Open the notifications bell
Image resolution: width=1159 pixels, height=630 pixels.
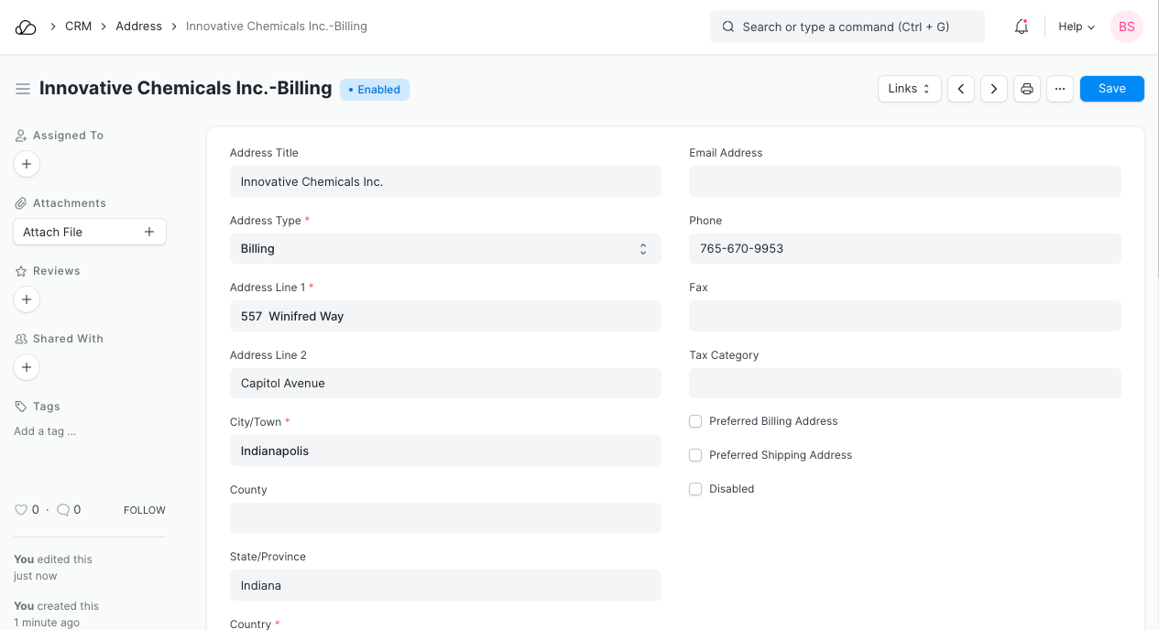[x=1022, y=27]
